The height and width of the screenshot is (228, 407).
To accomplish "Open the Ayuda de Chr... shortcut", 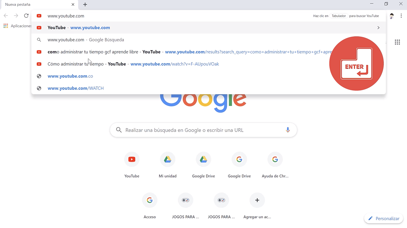I will [275, 165].
